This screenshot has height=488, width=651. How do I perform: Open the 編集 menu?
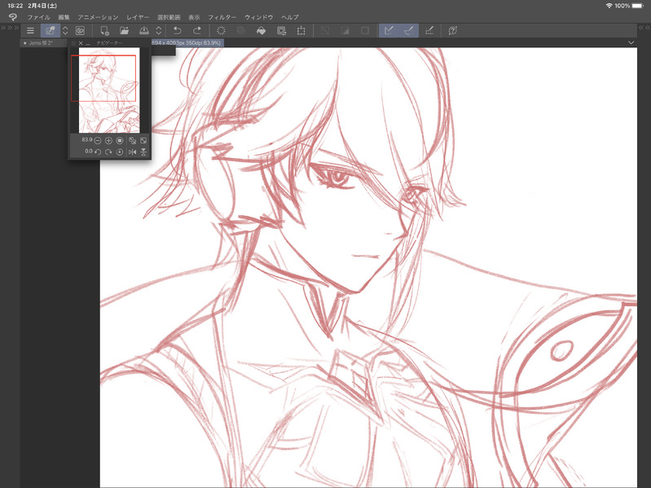(64, 17)
